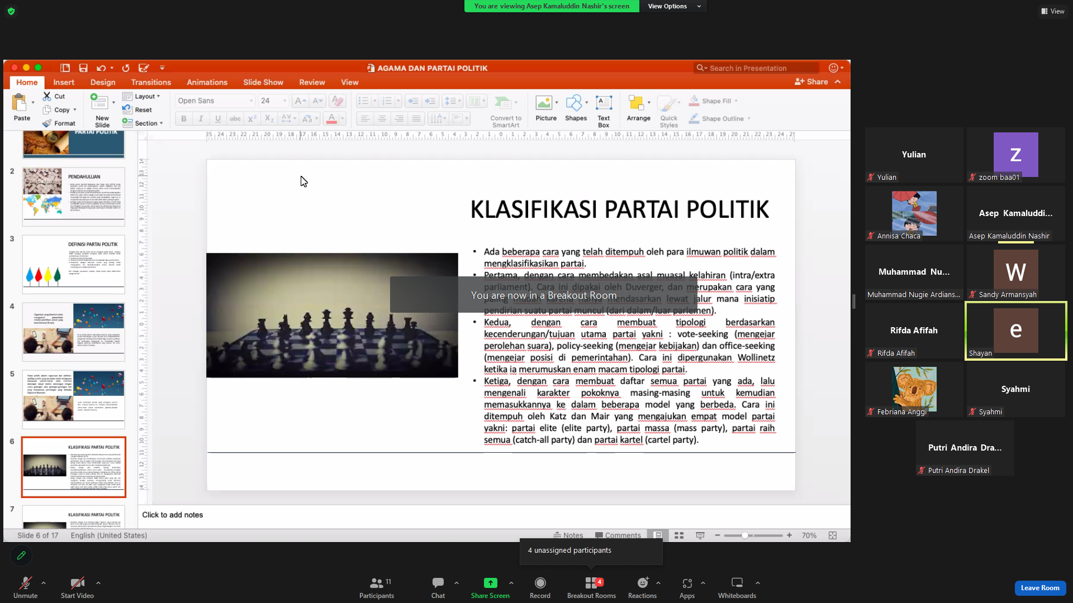Image resolution: width=1073 pixels, height=603 pixels.
Task: Unmute the microphone in Zoom
Action: (25, 587)
